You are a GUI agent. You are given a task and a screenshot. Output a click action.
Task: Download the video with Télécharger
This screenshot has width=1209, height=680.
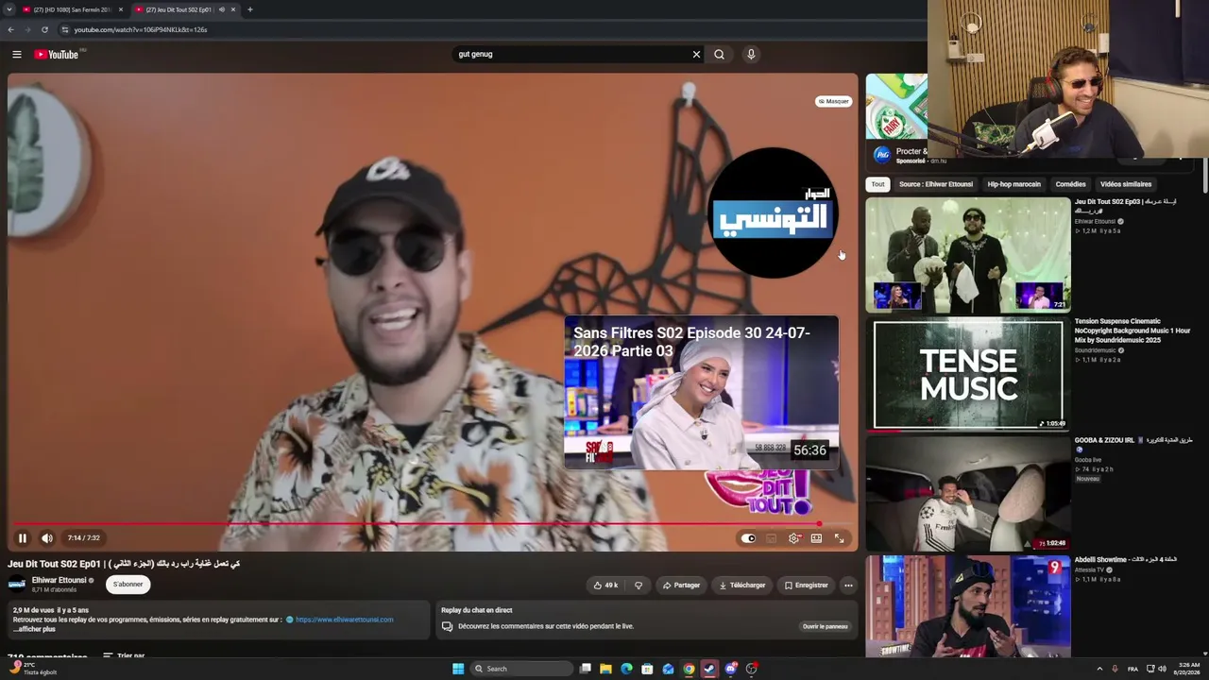pyautogui.click(x=742, y=586)
